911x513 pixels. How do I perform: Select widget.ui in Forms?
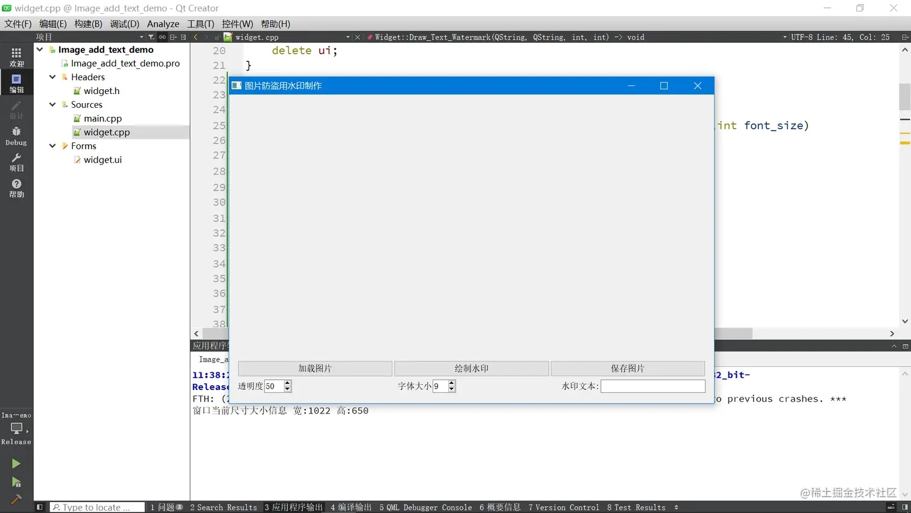103,160
